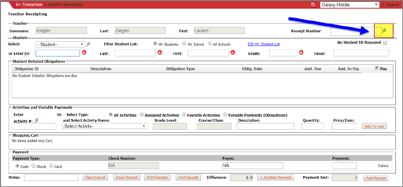Image resolution: width=403 pixels, height=187 pixels.
Task: Toggle the No Student ID Required checkbox
Action: click(x=385, y=43)
